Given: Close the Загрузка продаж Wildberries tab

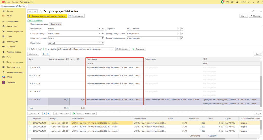Looking at the screenshot, I should tap(26, 6).
